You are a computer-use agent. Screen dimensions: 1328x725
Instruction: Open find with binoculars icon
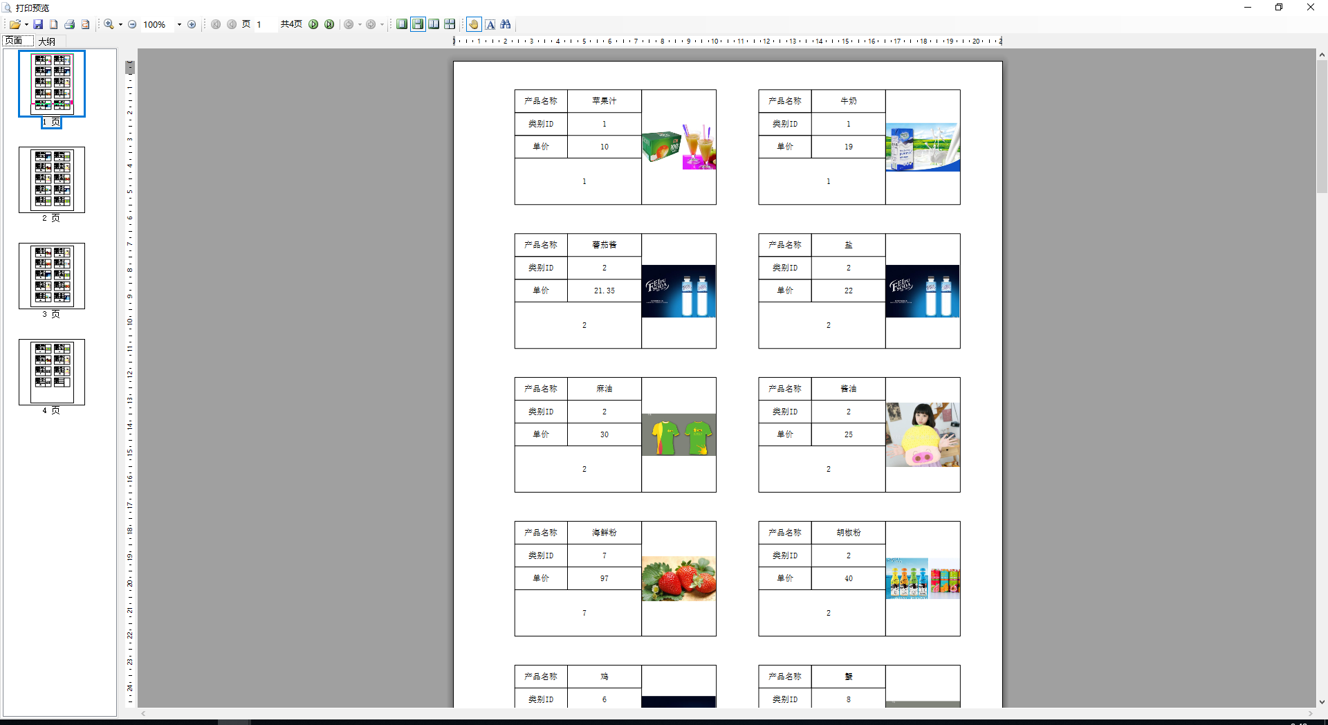[506, 24]
